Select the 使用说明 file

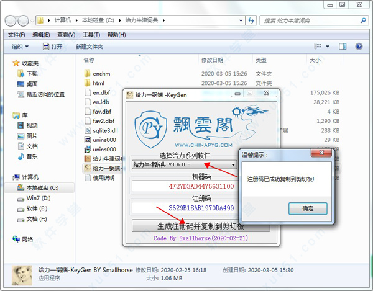pos(99,177)
